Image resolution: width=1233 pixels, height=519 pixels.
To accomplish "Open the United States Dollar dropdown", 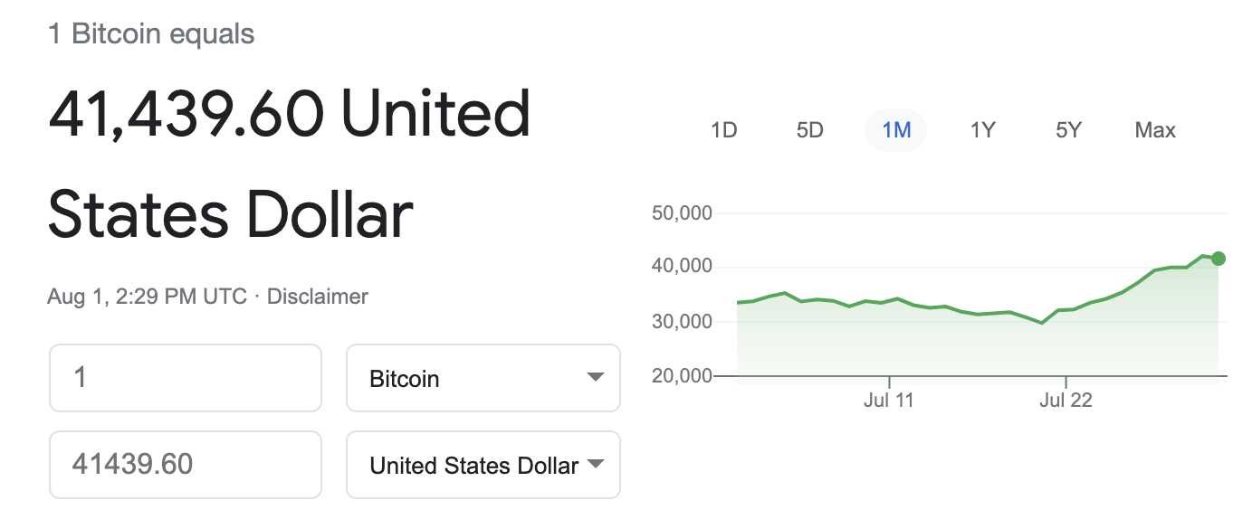I will click(x=483, y=465).
